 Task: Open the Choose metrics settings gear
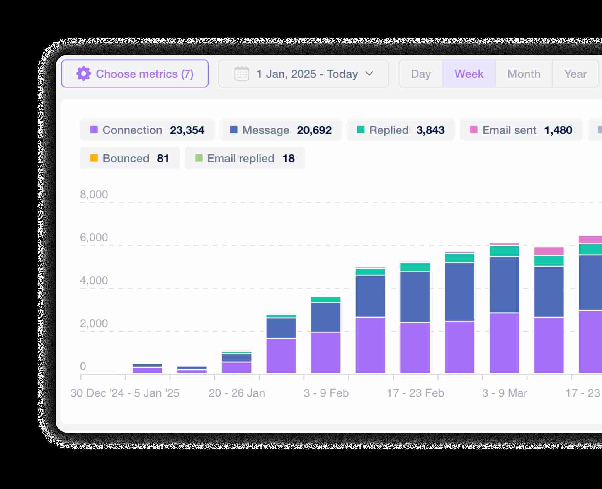pos(84,74)
